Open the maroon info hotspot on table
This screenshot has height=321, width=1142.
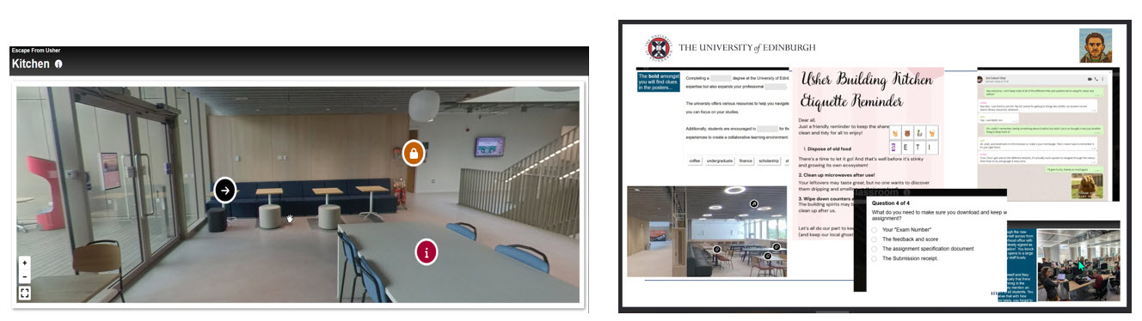point(427,251)
